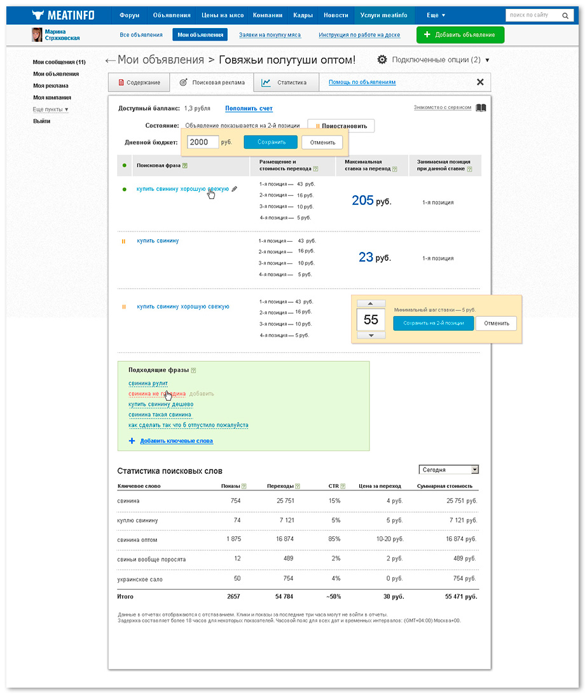
Task: Click Добавить объявление green button
Action: pos(460,34)
